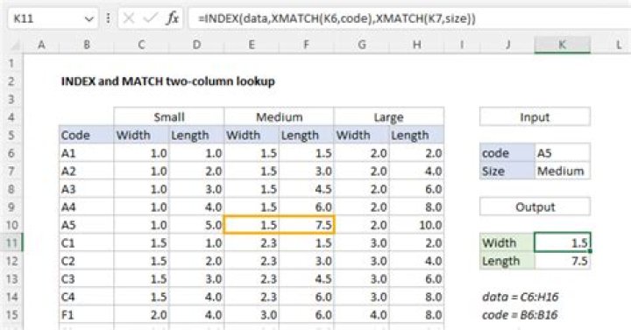This screenshot has height=330, width=631.
Task: Click the selected output cell showing 1.5
Action: coord(563,242)
